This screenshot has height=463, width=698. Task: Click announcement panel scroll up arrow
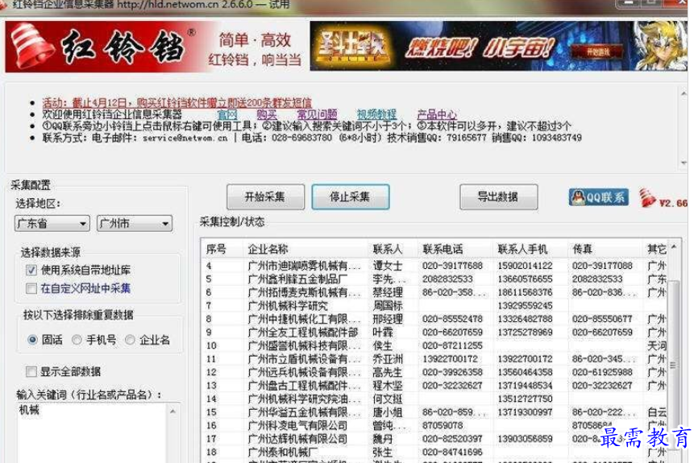click(x=683, y=94)
